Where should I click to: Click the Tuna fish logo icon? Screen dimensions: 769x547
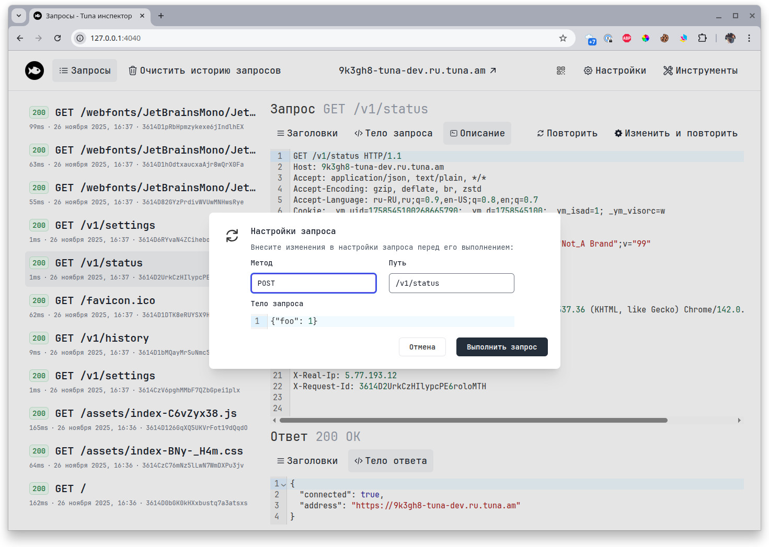click(x=35, y=71)
